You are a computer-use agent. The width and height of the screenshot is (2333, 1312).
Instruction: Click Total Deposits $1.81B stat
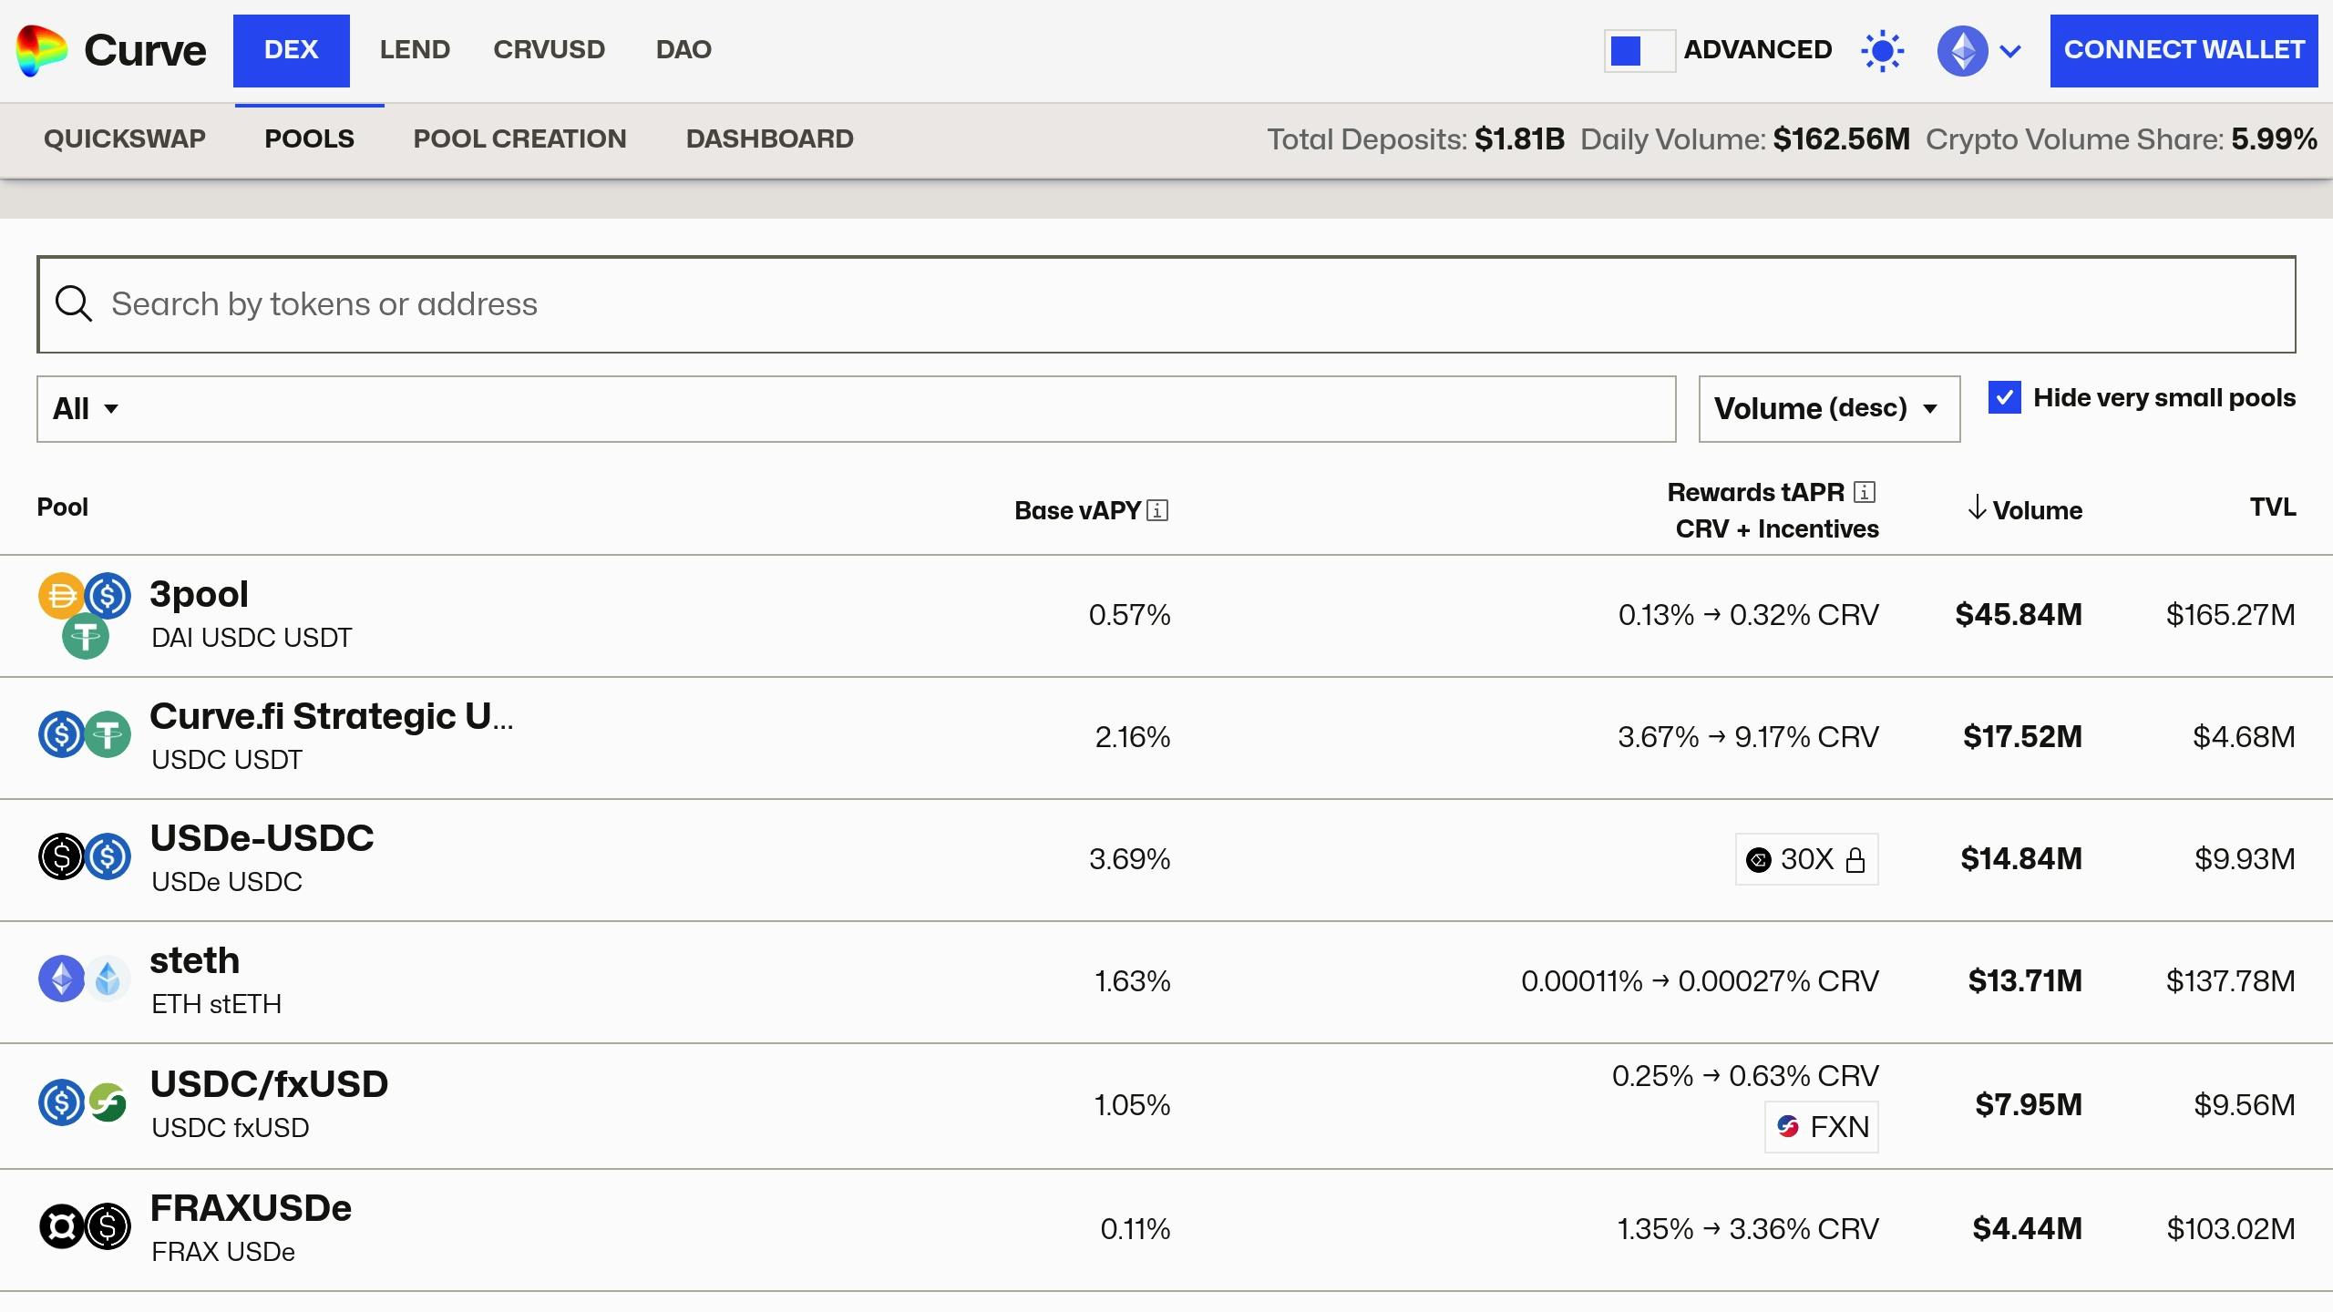[1416, 139]
